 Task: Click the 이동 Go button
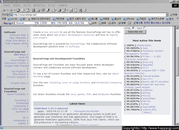(174, 15)
